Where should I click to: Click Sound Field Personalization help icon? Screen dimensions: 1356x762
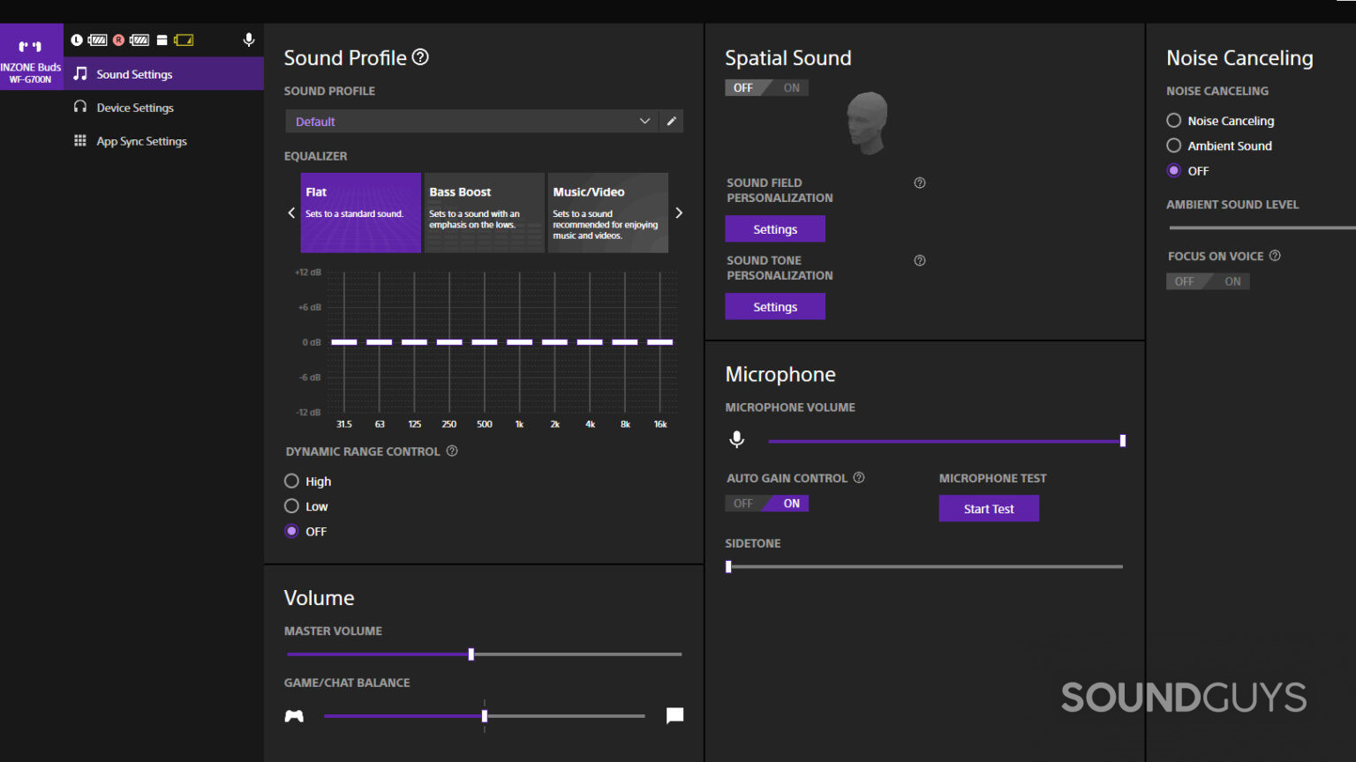click(920, 183)
